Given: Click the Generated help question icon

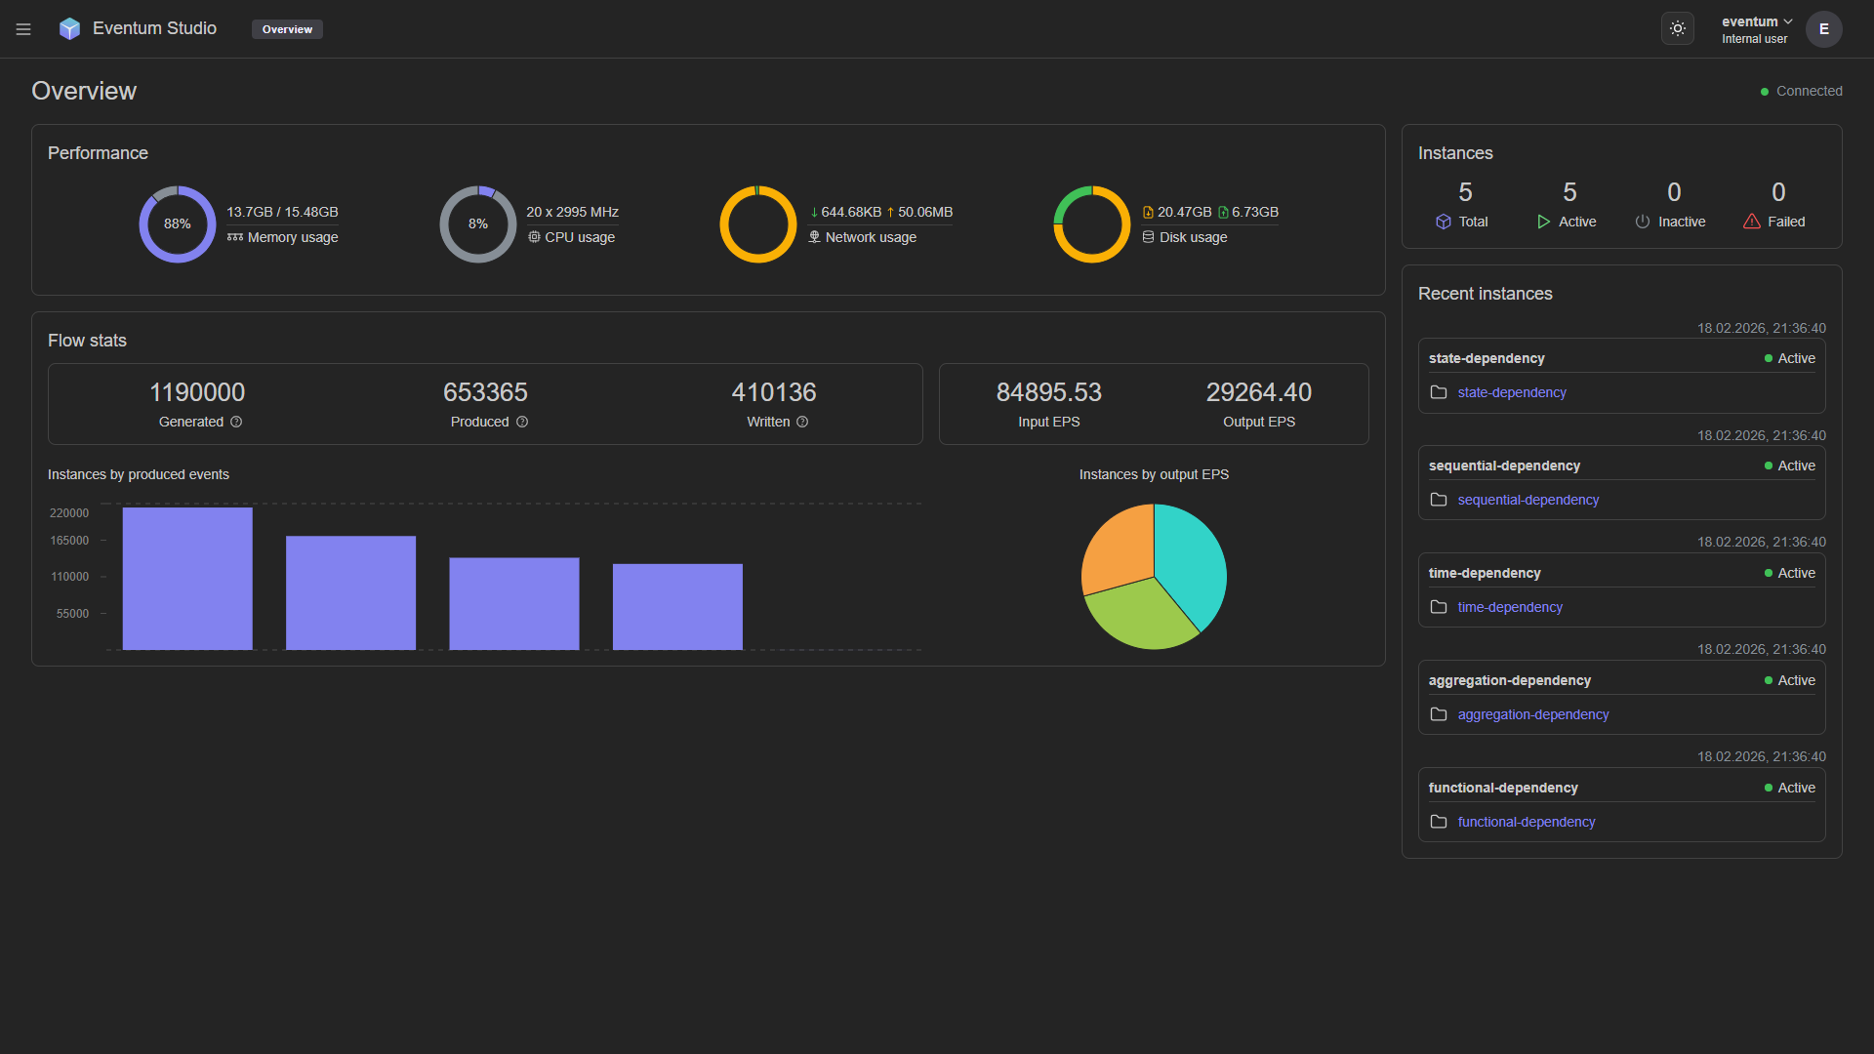Looking at the screenshot, I should (x=236, y=423).
